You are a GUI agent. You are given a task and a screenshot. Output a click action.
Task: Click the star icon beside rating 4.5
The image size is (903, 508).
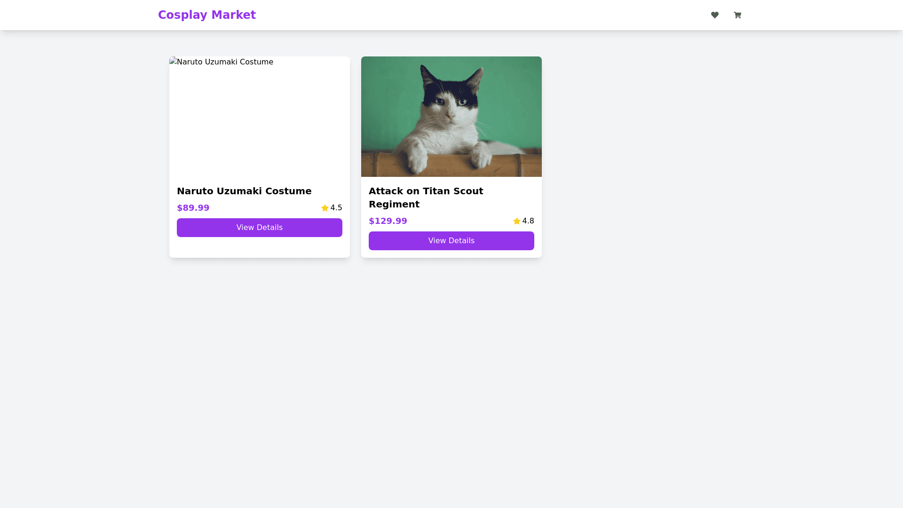(x=325, y=208)
